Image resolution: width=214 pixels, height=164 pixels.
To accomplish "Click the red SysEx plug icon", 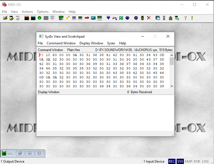I will coord(87,18).
